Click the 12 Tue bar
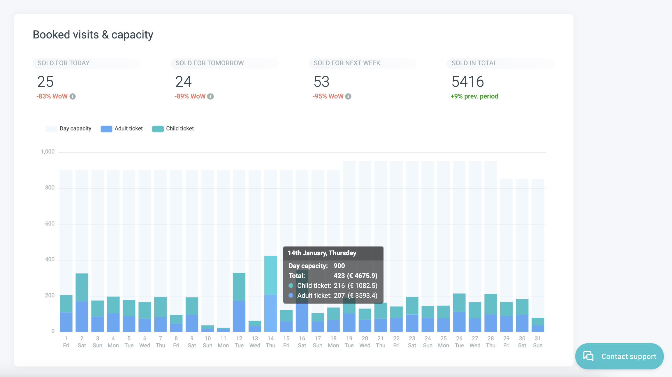Screen dimensions: 672x377 [x=239, y=303]
